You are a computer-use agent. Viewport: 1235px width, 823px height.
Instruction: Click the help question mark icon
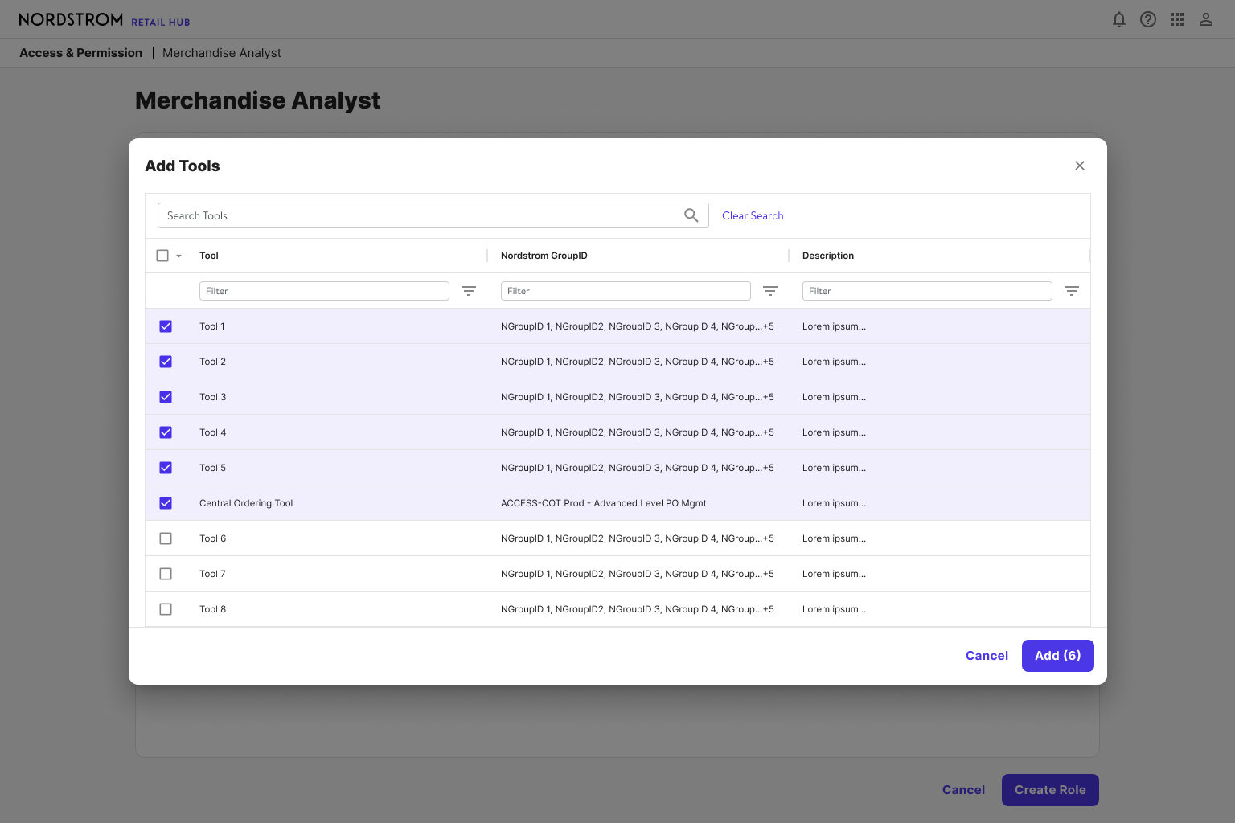[1148, 19]
